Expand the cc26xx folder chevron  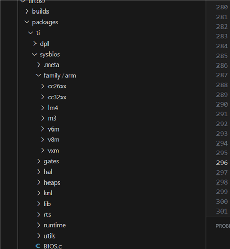pyautogui.click(x=43, y=86)
